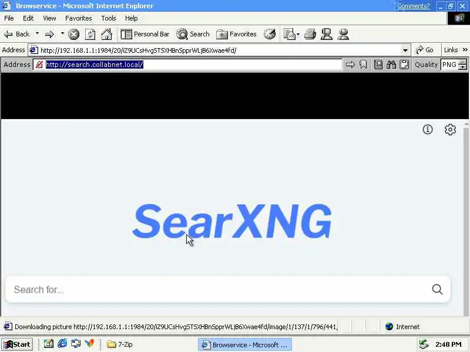The image size is (470, 352).
Task: Click the Browservice bookmark ribbon icon
Action: [x=363, y=65]
